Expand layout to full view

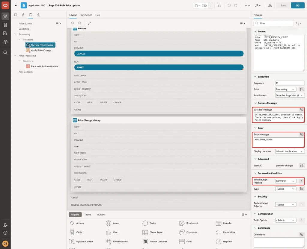point(89,23)
